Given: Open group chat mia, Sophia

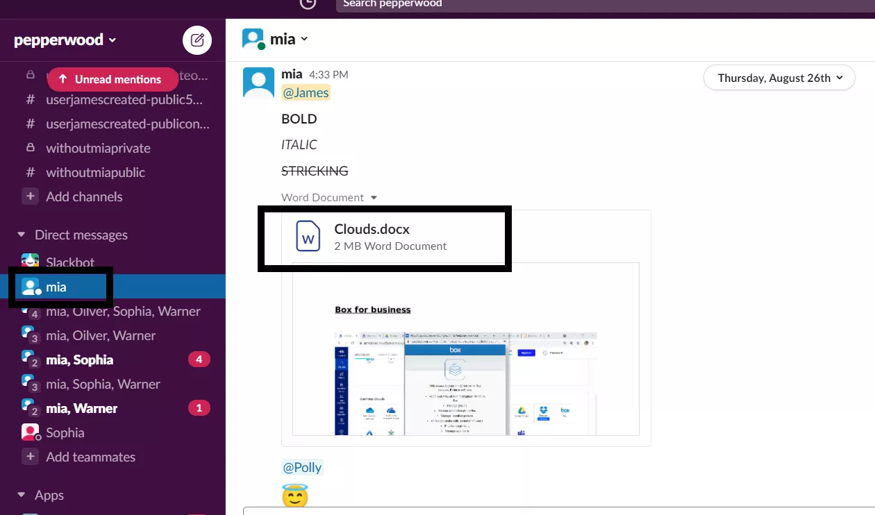Looking at the screenshot, I should pyautogui.click(x=79, y=360).
